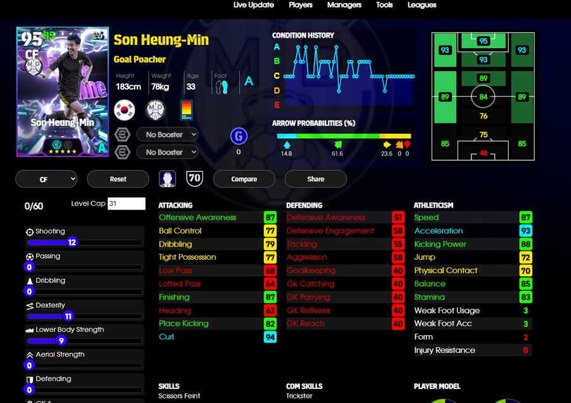Open the CF position dropdown
The width and height of the screenshot is (571, 403).
pyautogui.click(x=46, y=179)
